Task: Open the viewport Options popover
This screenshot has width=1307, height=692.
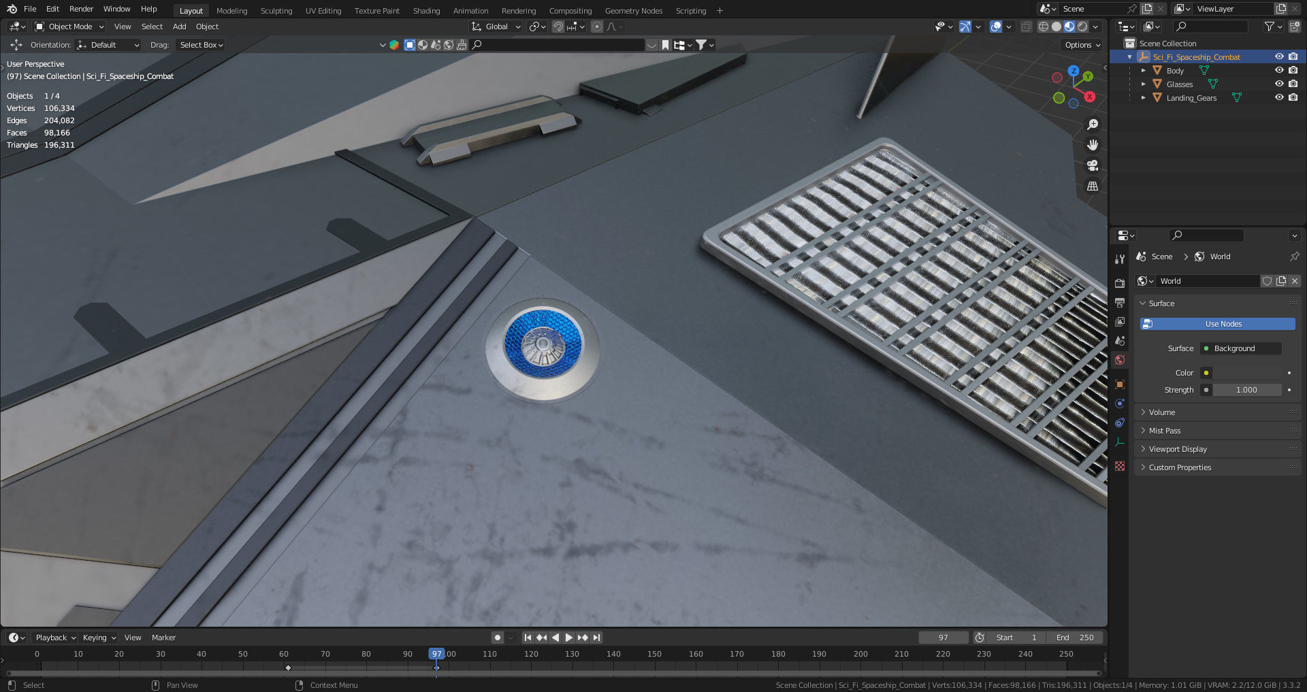Action: click(x=1082, y=45)
